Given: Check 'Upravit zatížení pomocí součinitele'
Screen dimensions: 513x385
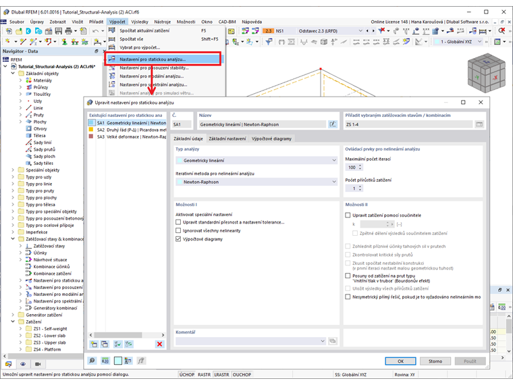Looking at the screenshot, I should point(348,215).
